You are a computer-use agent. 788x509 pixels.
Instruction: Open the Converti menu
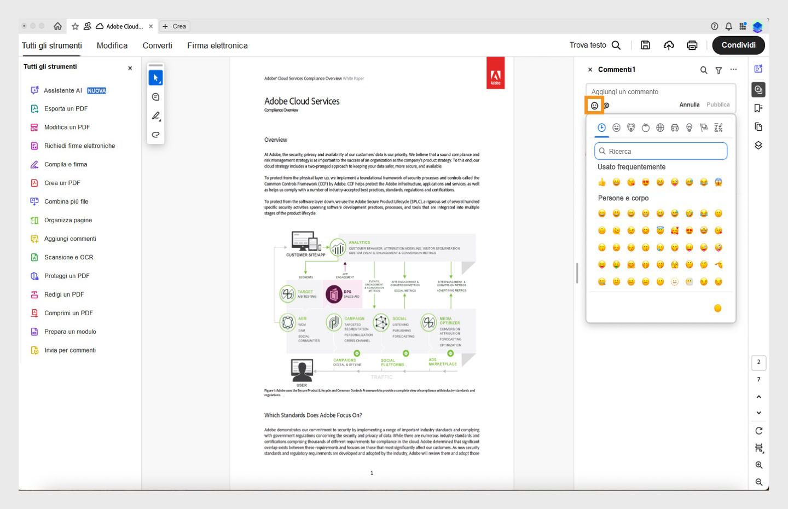point(158,46)
